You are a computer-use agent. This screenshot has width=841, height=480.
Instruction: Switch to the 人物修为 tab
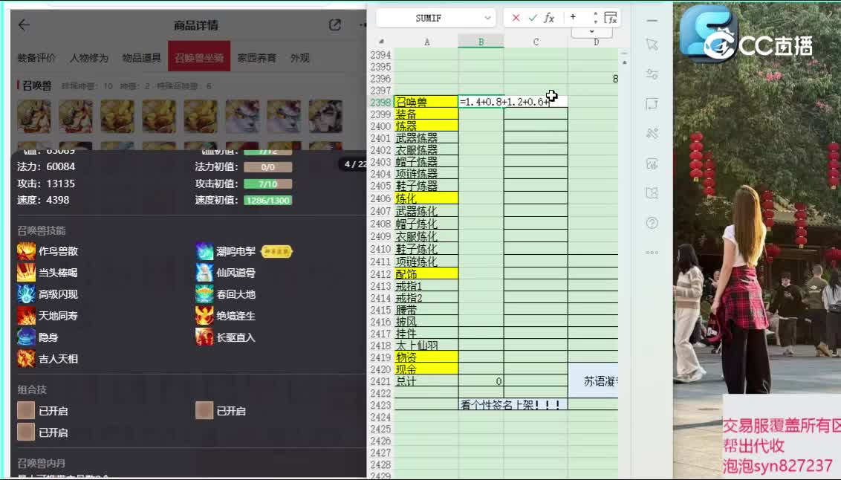tap(88, 58)
